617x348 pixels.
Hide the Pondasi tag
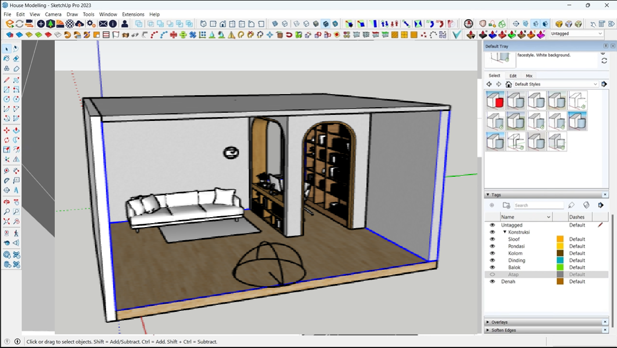[492, 246]
